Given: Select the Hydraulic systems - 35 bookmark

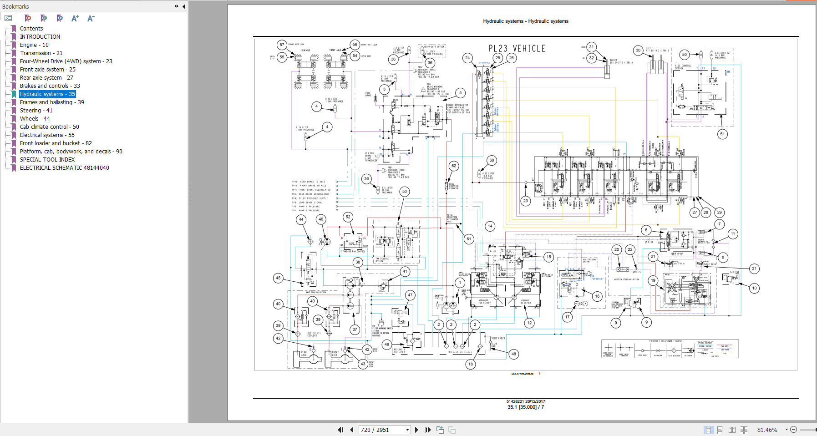Looking at the screenshot, I should pyautogui.click(x=47, y=94).
